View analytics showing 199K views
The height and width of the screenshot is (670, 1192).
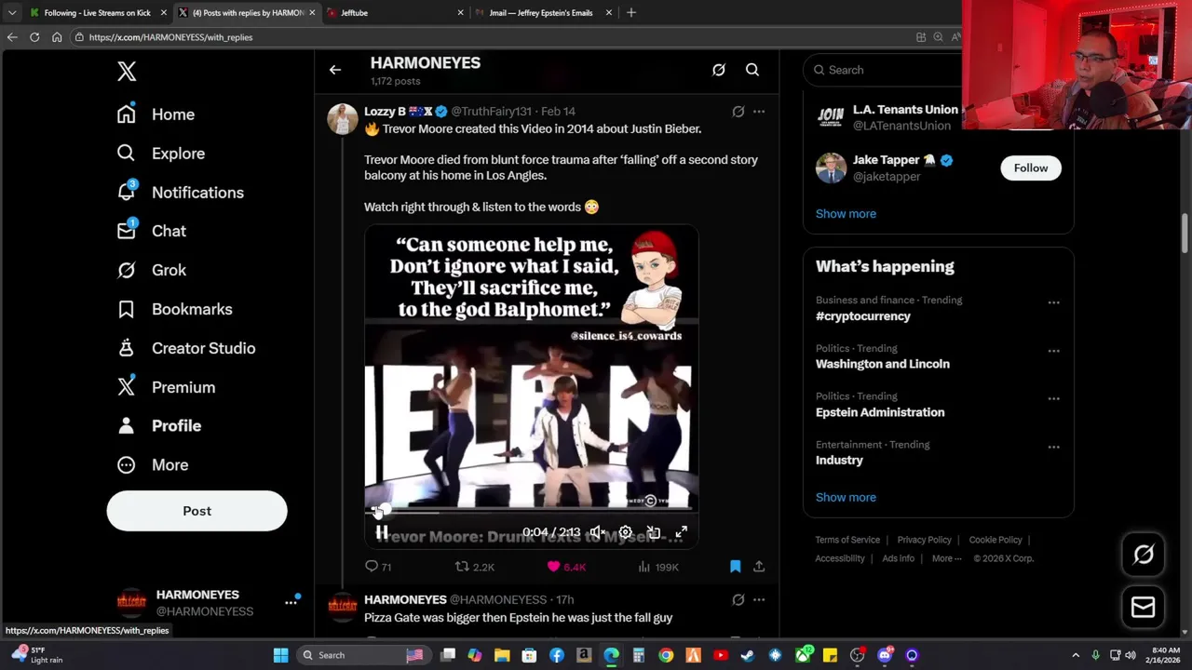(658, 567)
